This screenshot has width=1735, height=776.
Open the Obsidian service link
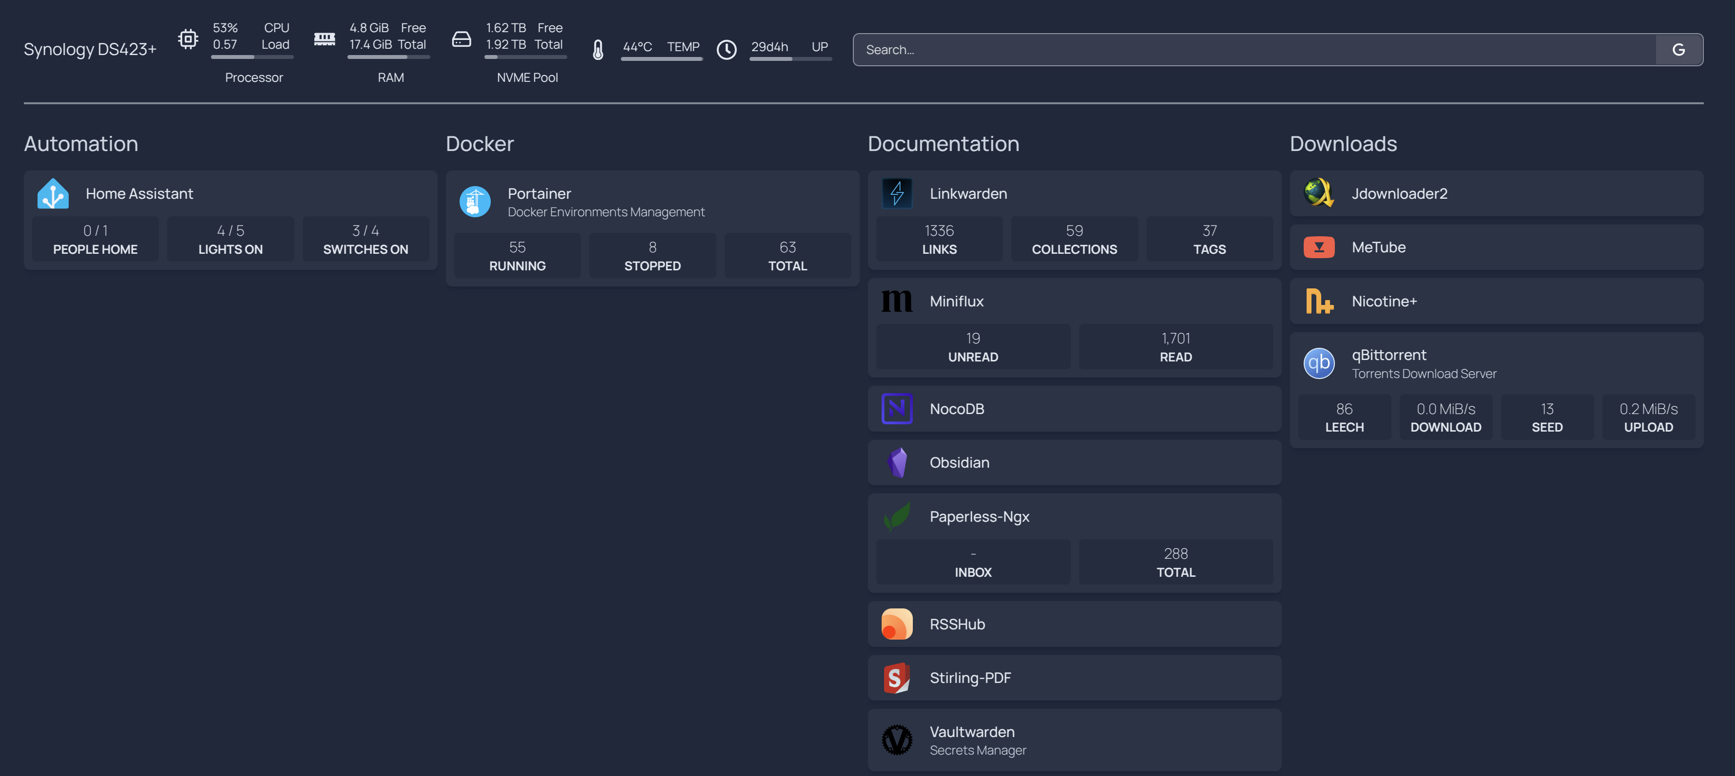(x=960, y=463)
